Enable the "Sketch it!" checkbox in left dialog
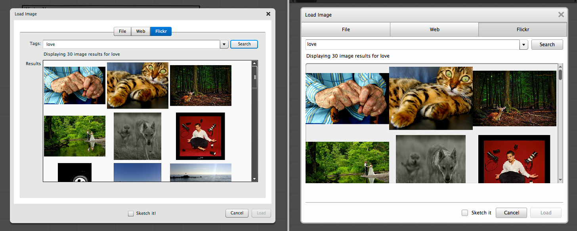Image resolution: width=577 pixels, height=231 pixels. click(131, 213)
